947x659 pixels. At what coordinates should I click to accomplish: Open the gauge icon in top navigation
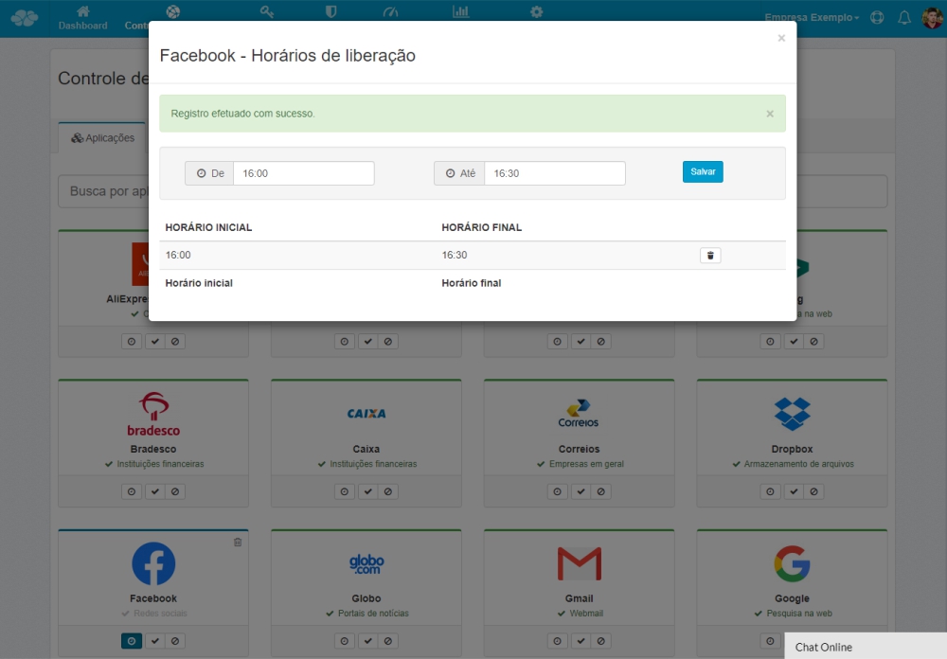point(390,11)
